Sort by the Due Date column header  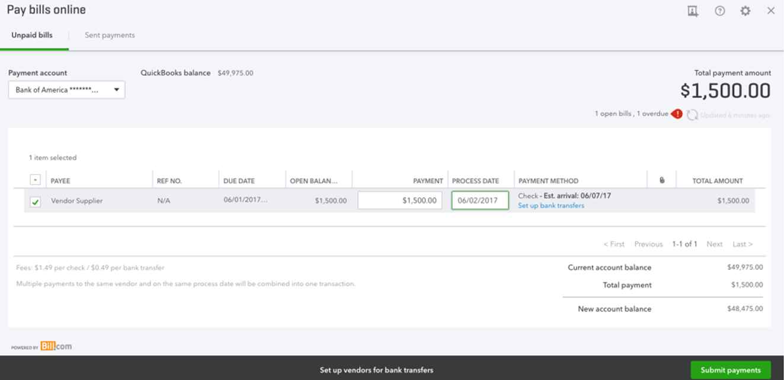click(x=239, y=181)
